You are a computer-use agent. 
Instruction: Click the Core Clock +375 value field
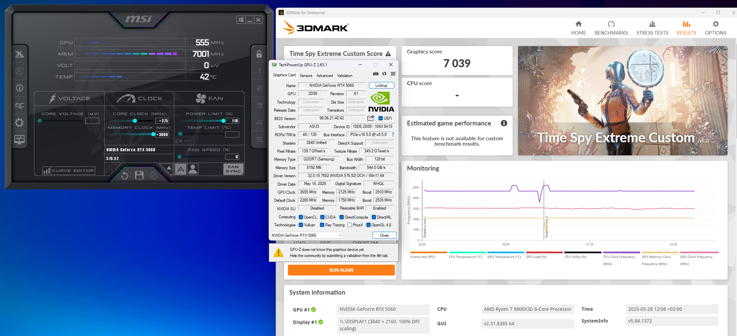click(162, 121)
